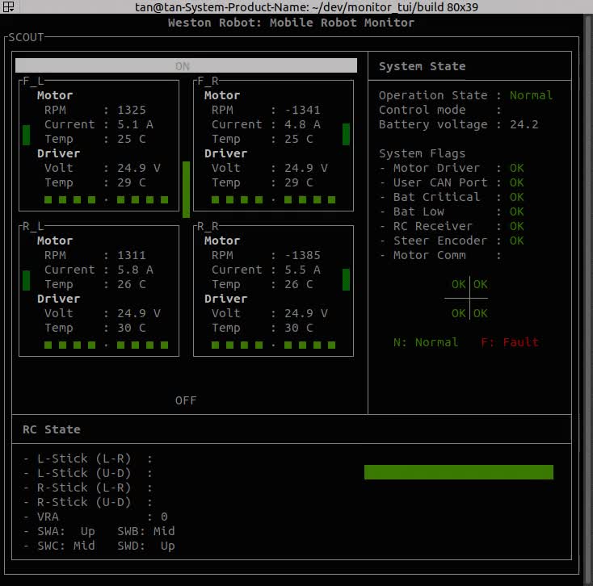This screenshot has height=586, width=593.
Task: Click the RC State horizontal green bar
Action: [x=459, y=472]
